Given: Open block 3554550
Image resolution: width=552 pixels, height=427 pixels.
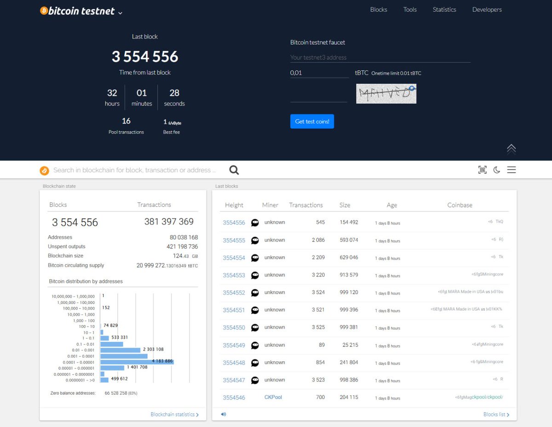Looking at the screenshot, I should 234,328.
